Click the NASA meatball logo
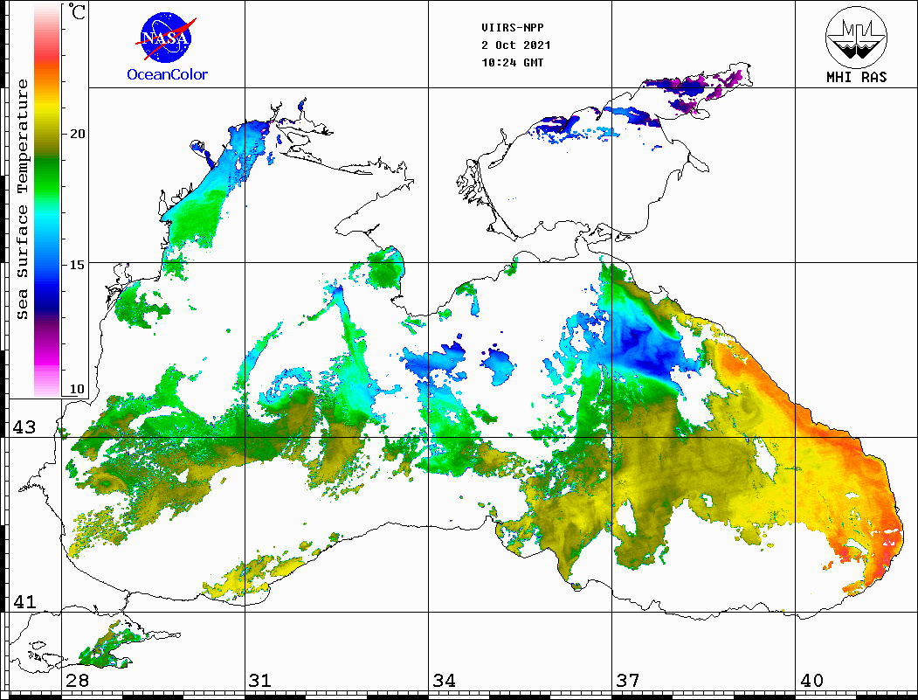Viewport: 918px width, 700px height. (x=166, y=38)
